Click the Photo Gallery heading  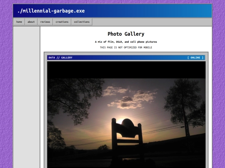click(x=126, y=34)
